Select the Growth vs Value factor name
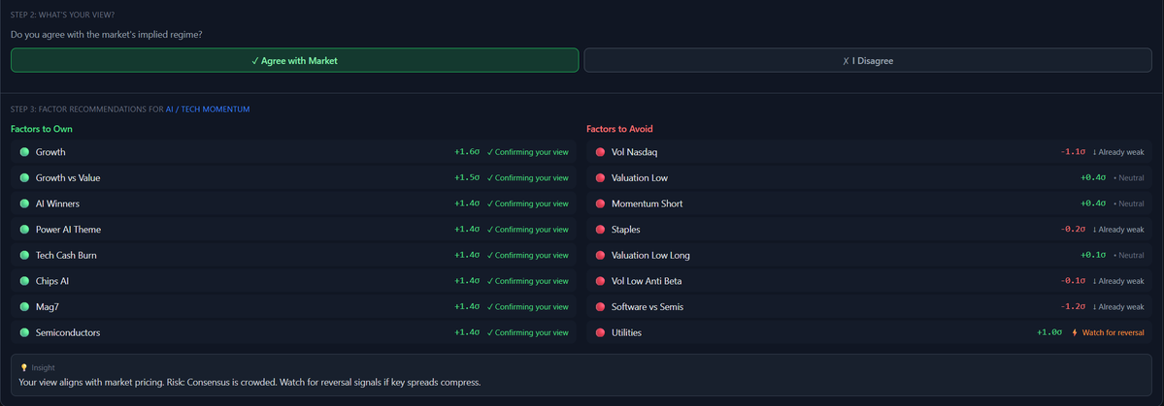 coord(68,178)
